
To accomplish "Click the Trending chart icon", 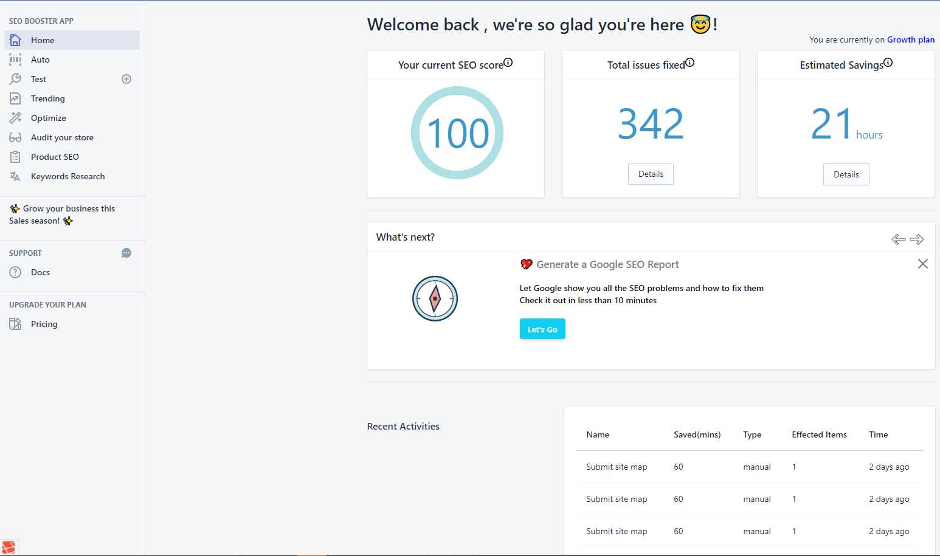I will point(15,98).
